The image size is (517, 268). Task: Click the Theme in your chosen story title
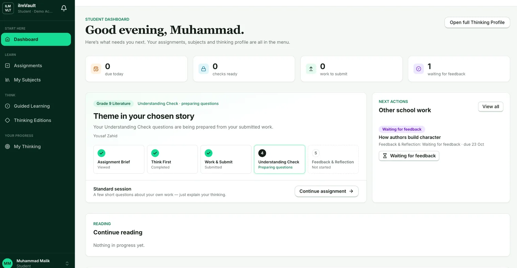(x=144, y=116)
